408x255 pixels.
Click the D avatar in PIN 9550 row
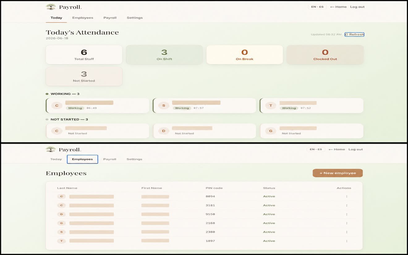[x=62, y=214]
